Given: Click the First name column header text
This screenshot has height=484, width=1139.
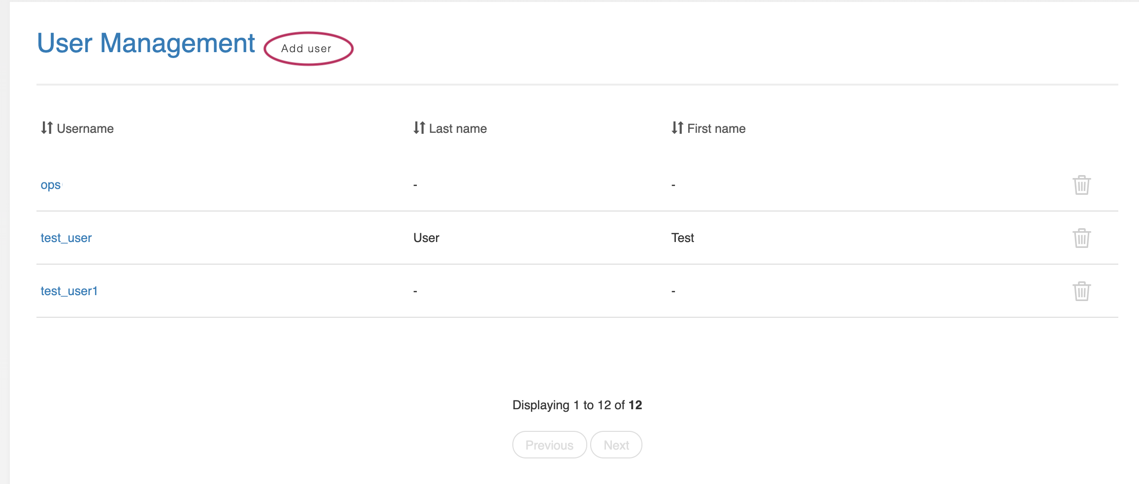Looking at the screenshot, I should (716, 129).
